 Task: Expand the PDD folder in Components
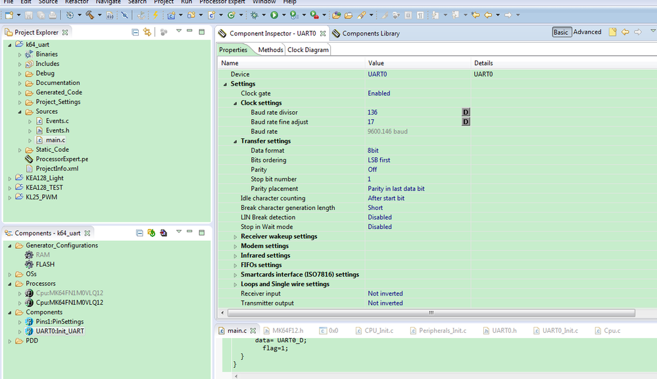pyautogui.click(x=10, y=341)
